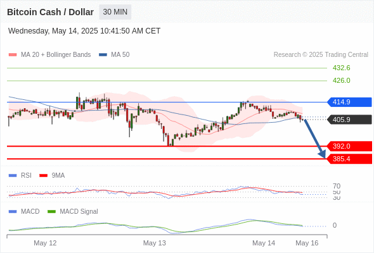Select the 405.9 current price tag
Image resolution: width=374 pixels, height=253 pixels.
[x=349, y=120]
